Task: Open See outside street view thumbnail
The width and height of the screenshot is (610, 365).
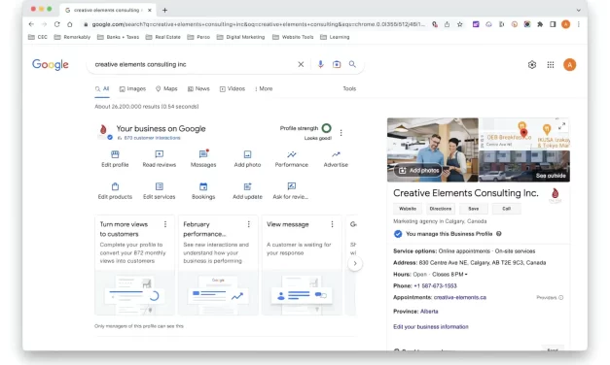Action: pos(524,166)
